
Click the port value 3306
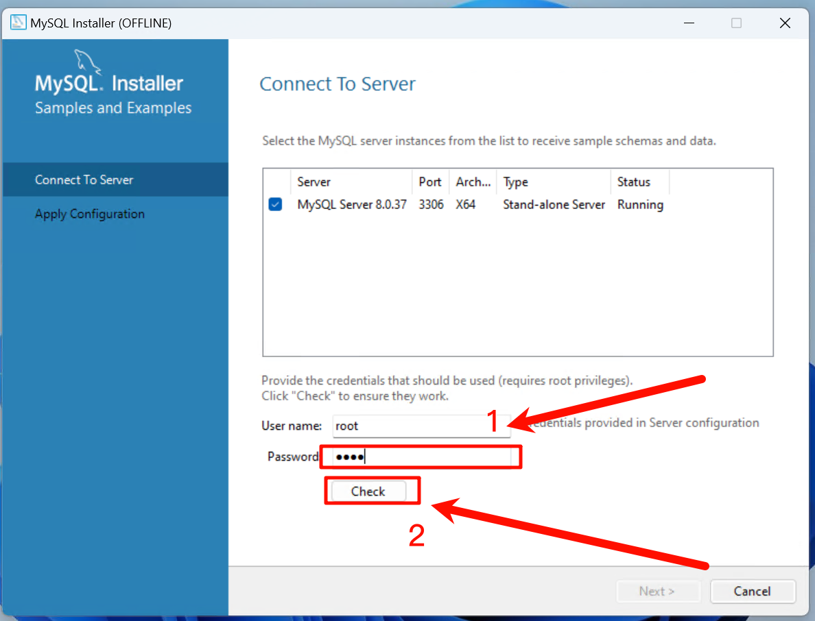[431, 204]
